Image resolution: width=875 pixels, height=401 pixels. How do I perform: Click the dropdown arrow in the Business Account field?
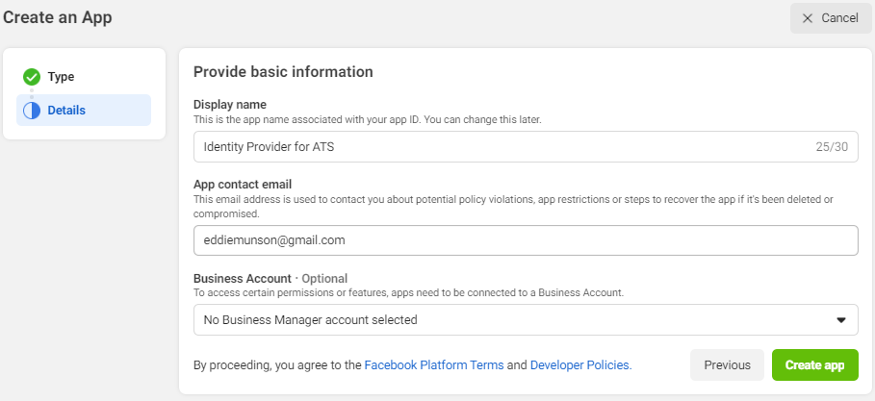point(840,320)
